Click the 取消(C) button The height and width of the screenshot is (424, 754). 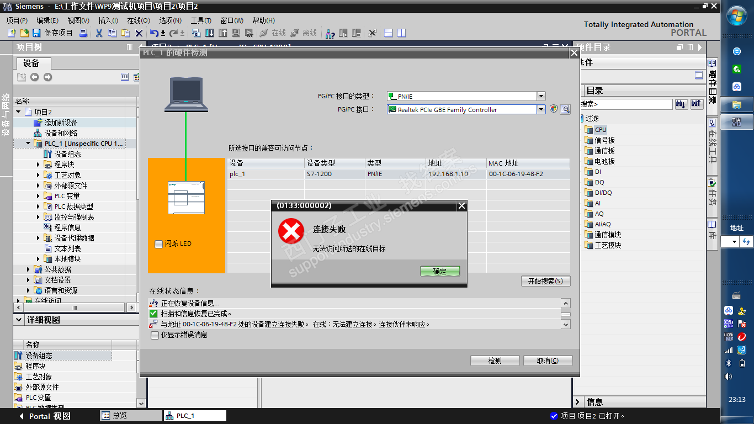click(x=548, y=361)
